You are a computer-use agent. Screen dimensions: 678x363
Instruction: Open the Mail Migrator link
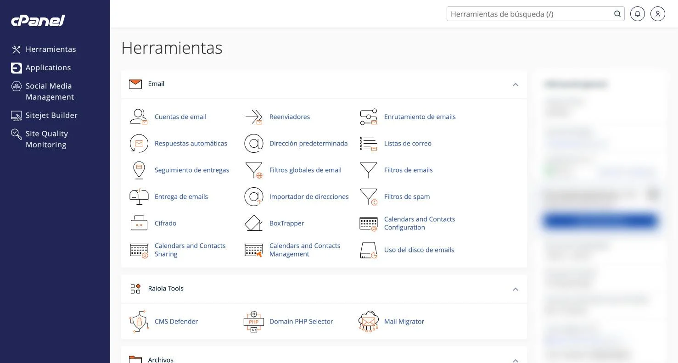click(x=404, y=322)
